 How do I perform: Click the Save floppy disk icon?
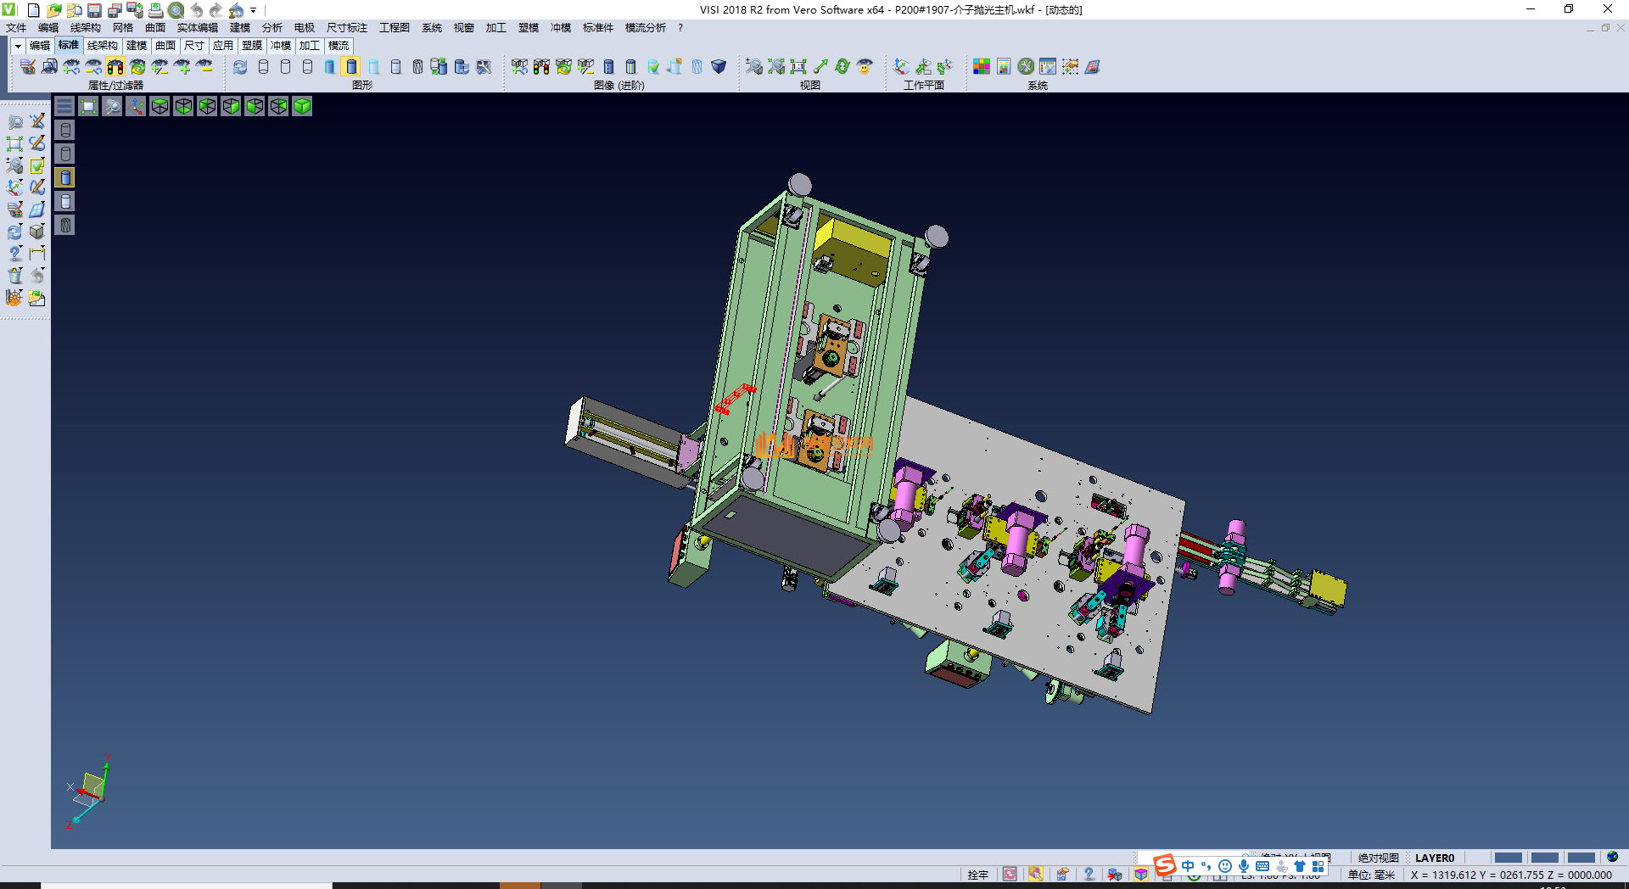(94, 10)
